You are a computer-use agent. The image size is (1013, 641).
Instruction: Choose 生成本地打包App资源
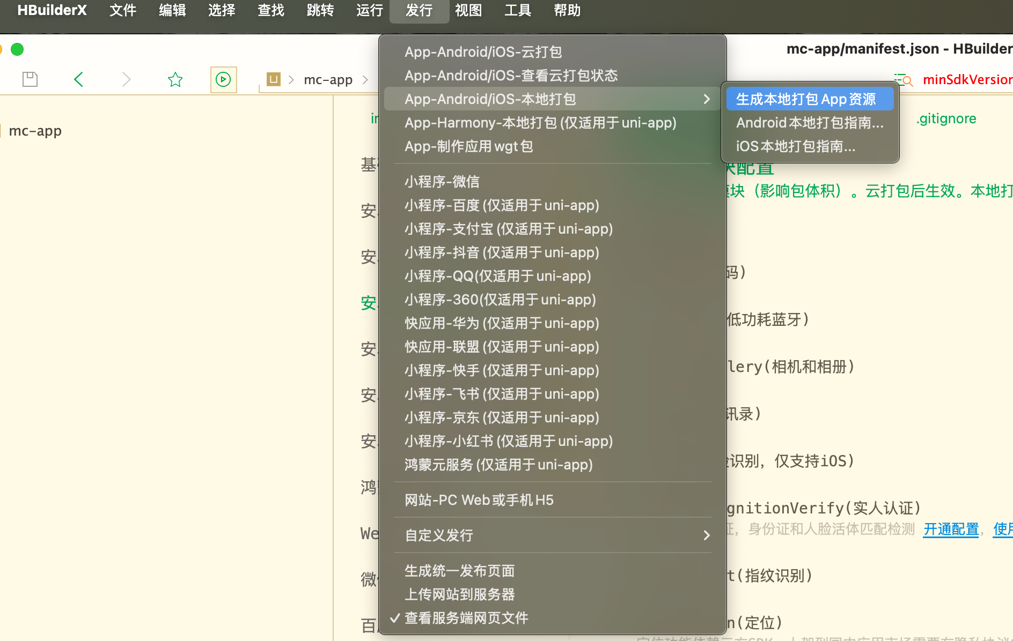pos(810,99)
